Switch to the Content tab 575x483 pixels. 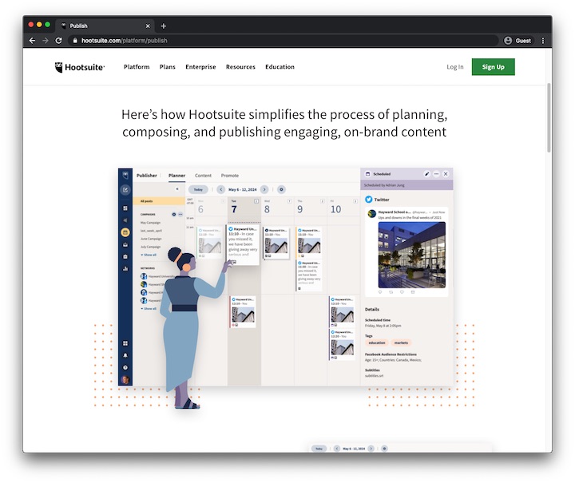(203, 175)
